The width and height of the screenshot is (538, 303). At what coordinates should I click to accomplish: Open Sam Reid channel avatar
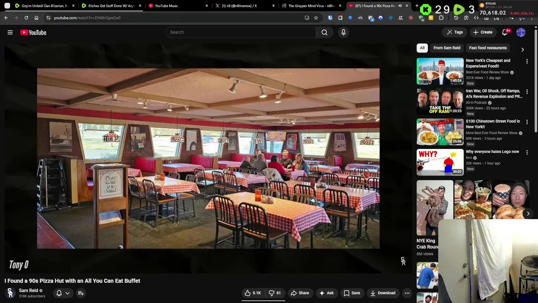point(10,293)
